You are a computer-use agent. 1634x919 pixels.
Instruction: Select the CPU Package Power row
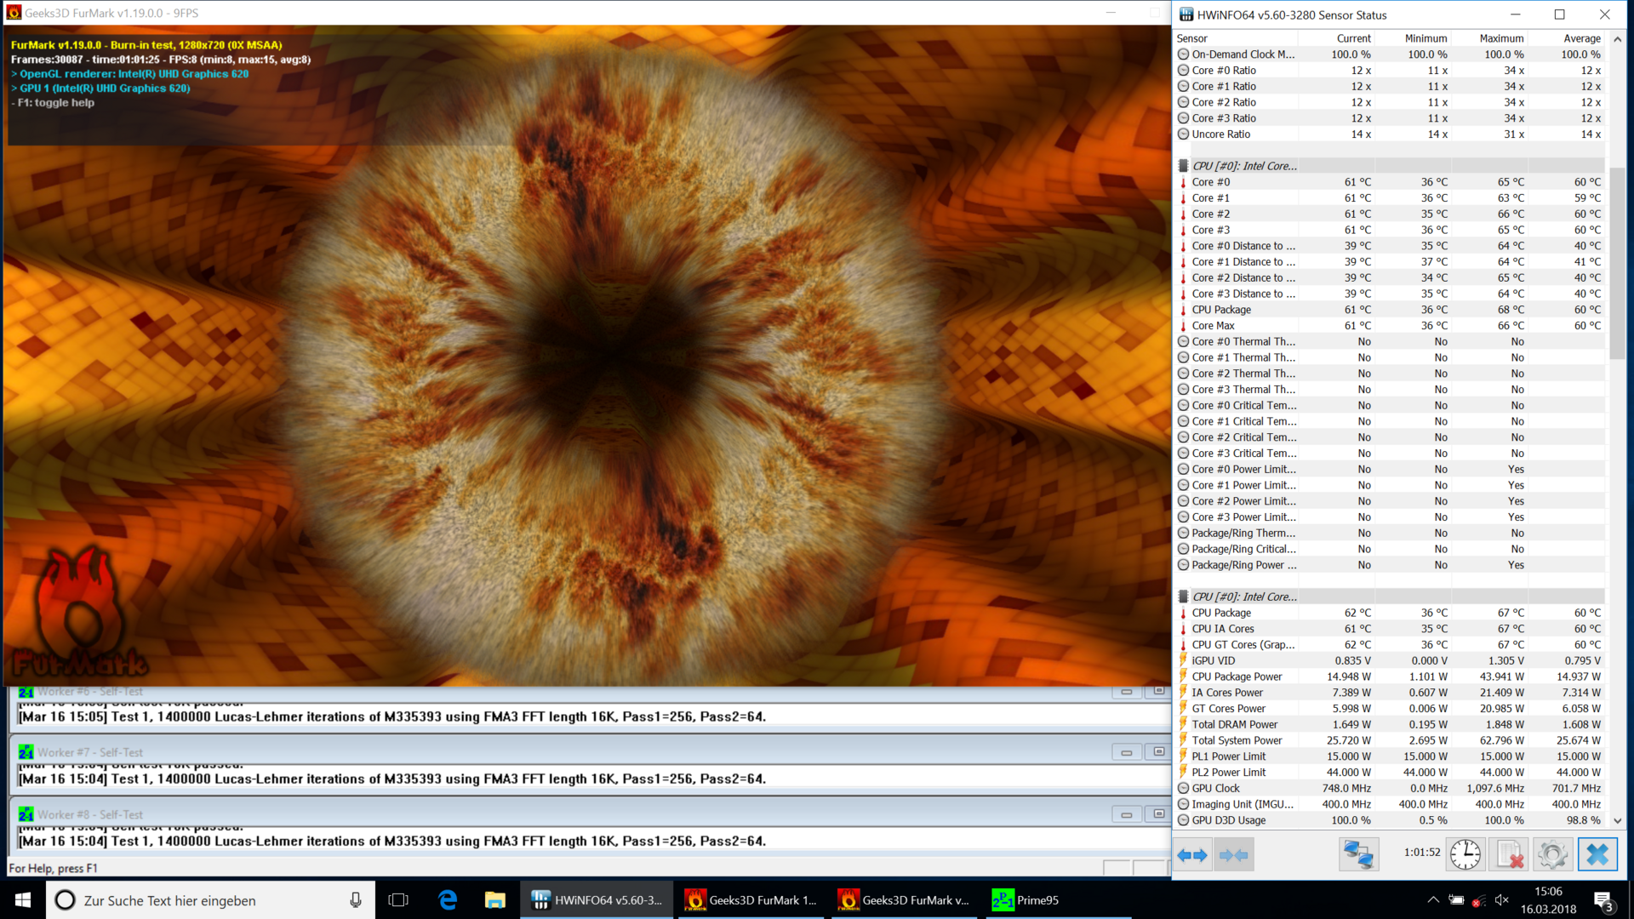coord(1390,676)
